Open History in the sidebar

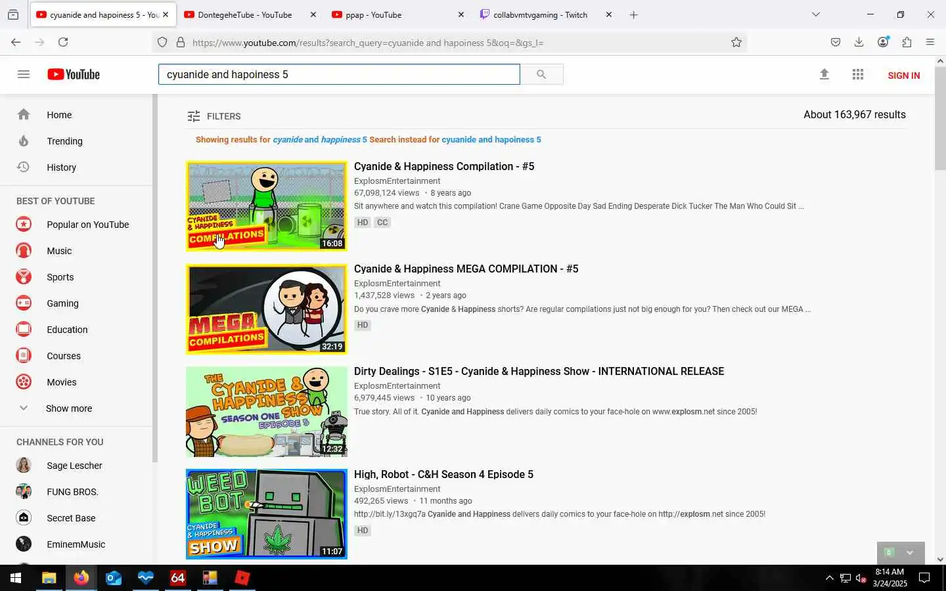click(61, 167)
